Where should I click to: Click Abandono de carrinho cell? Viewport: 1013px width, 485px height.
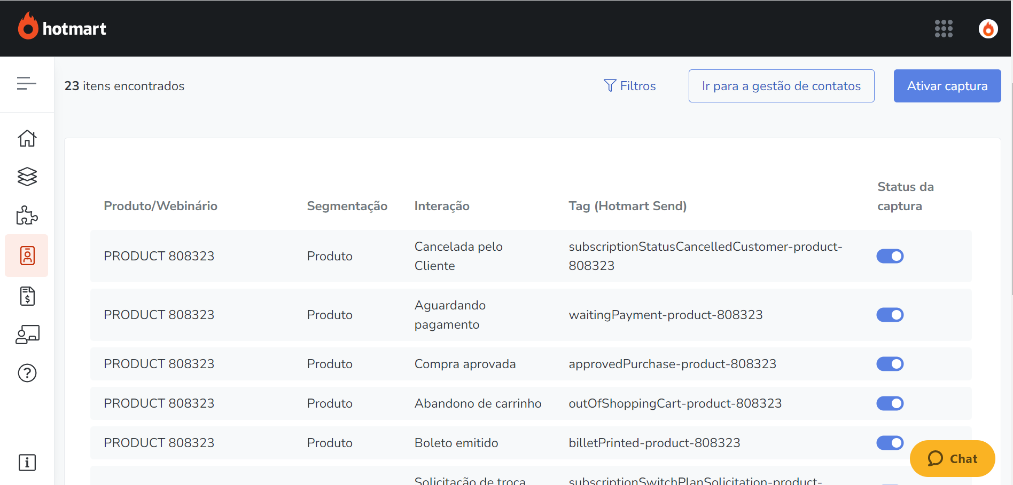point(478,403)
